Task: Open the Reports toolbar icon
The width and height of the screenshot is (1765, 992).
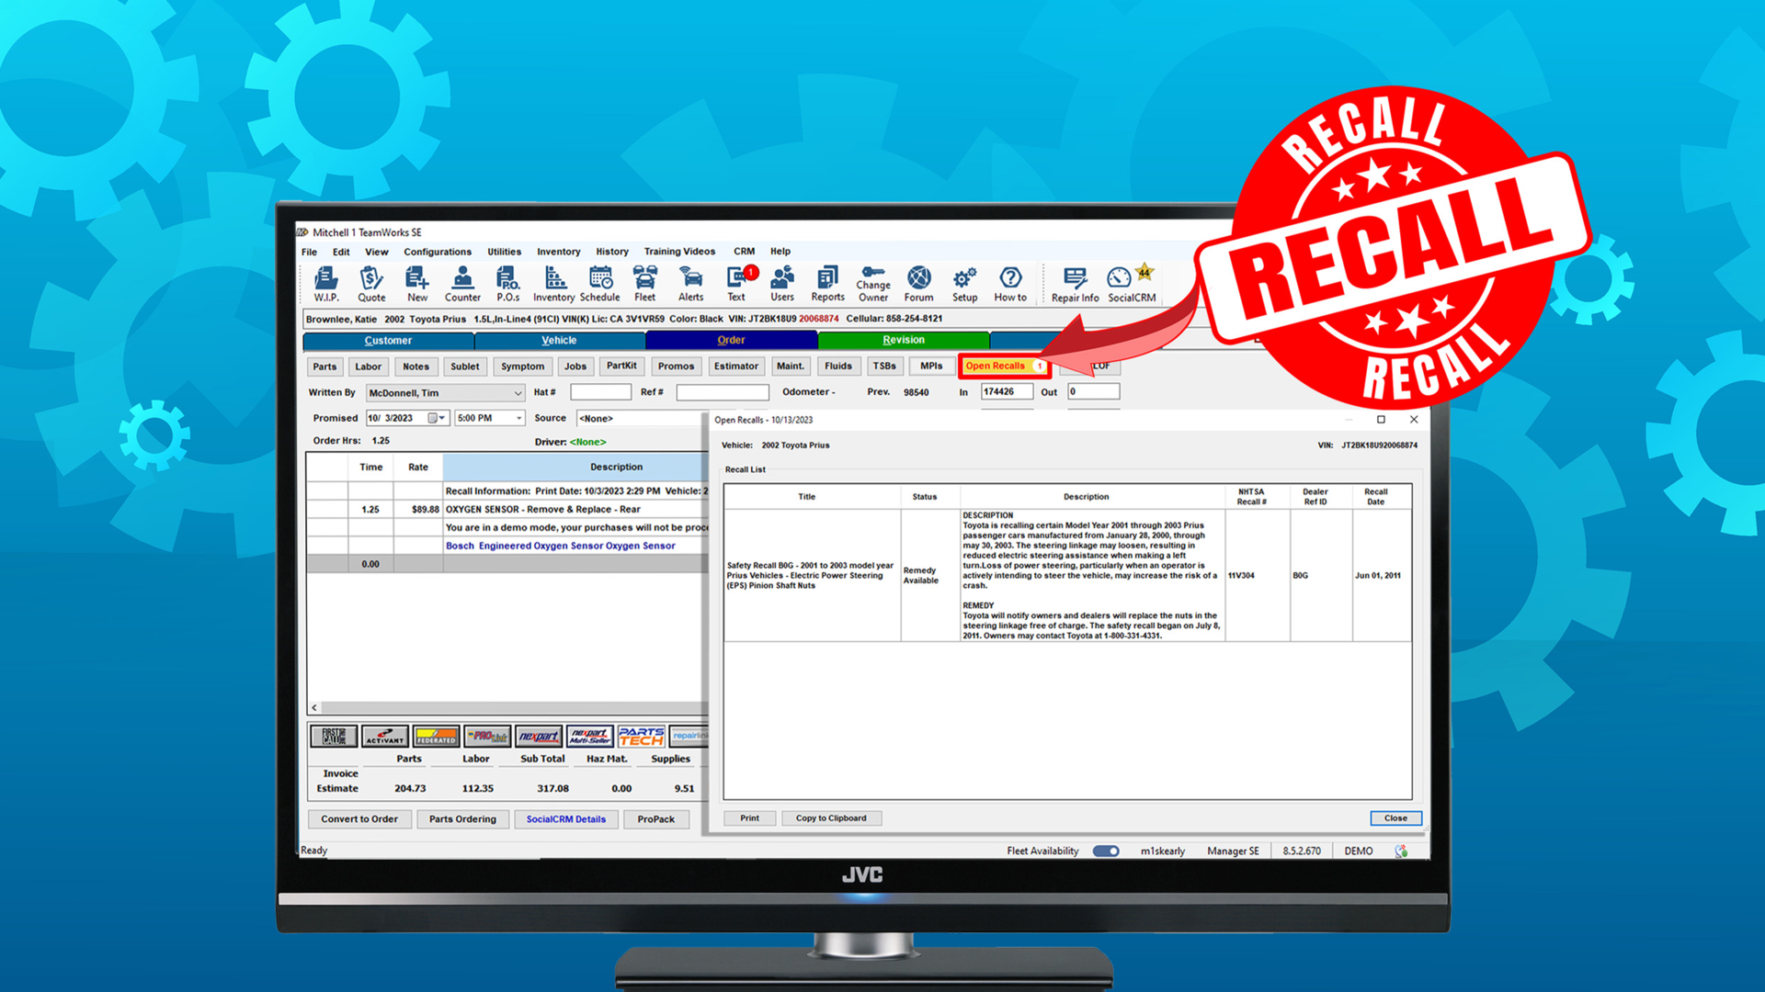Action: 827,284
